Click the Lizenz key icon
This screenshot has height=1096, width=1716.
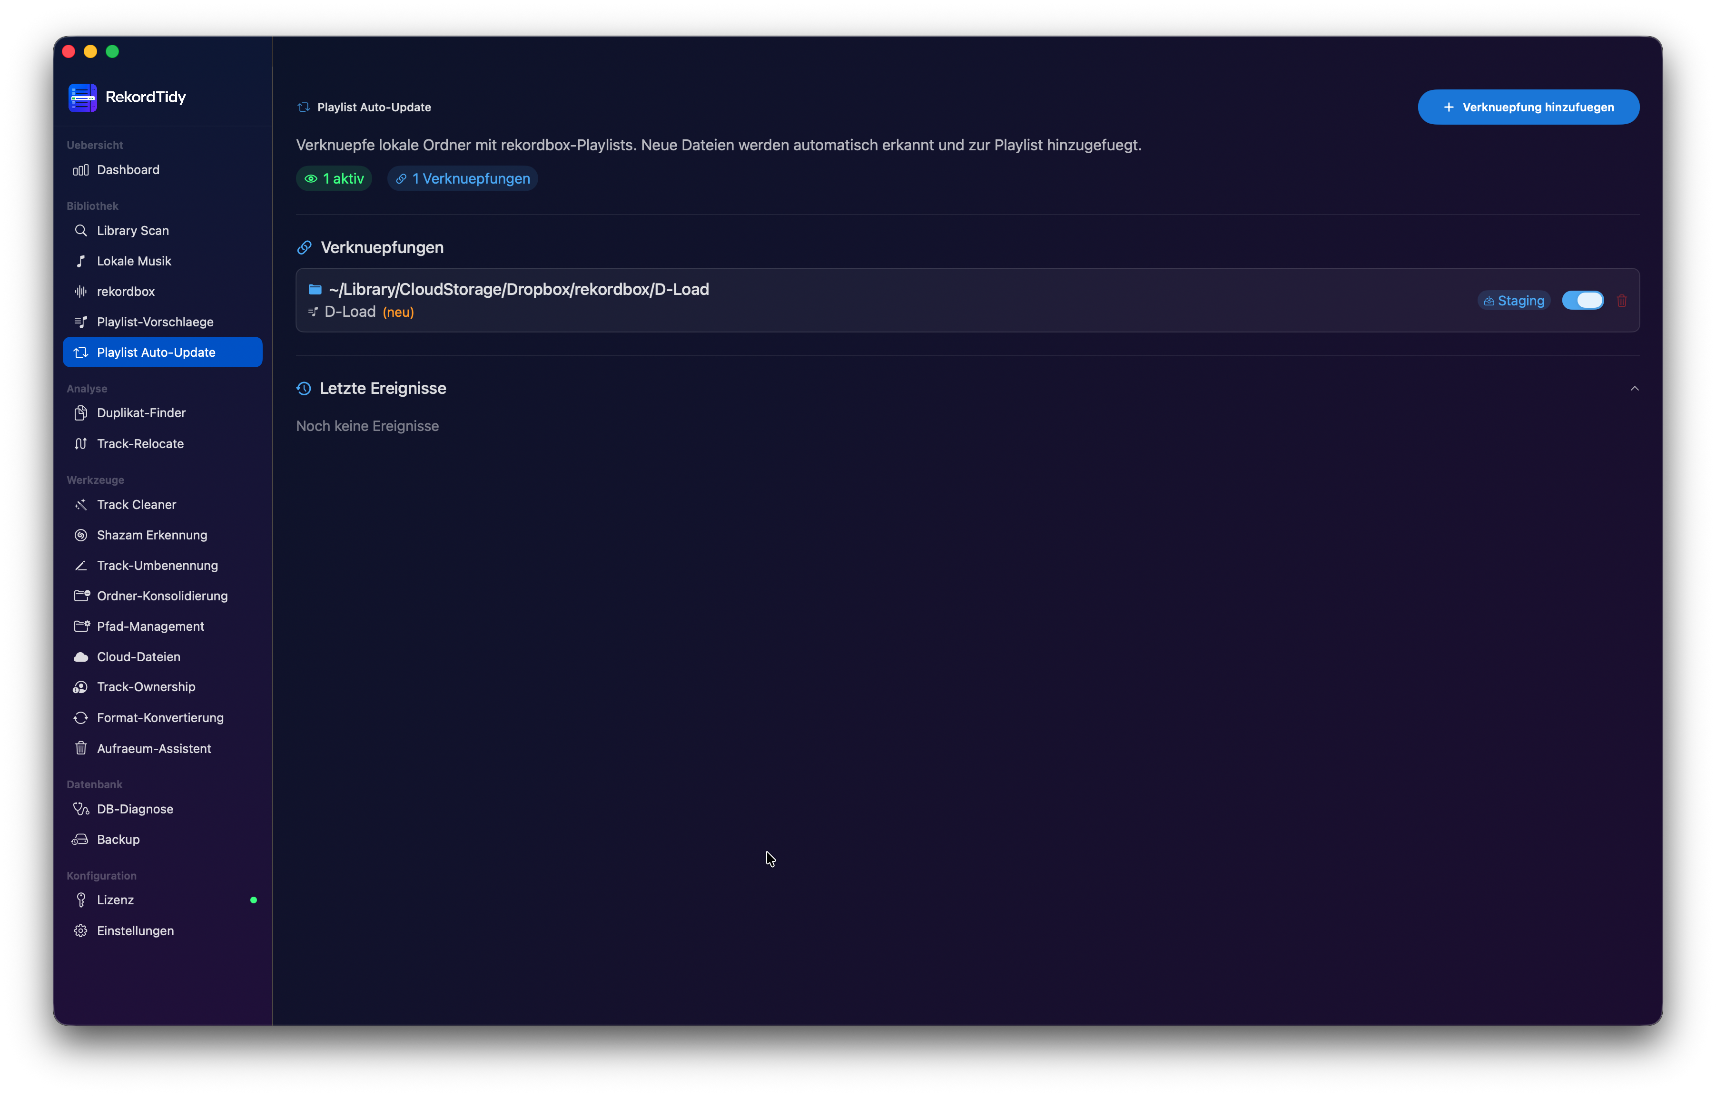[81, 900]
